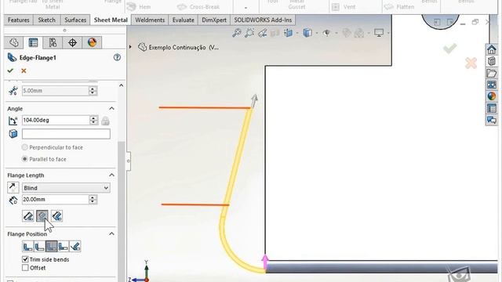Reverse the flange length direction
This screenshot has height=282, width=502.
(13, 188)
